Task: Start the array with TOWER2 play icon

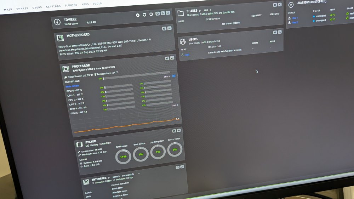Action: [138, 15]
